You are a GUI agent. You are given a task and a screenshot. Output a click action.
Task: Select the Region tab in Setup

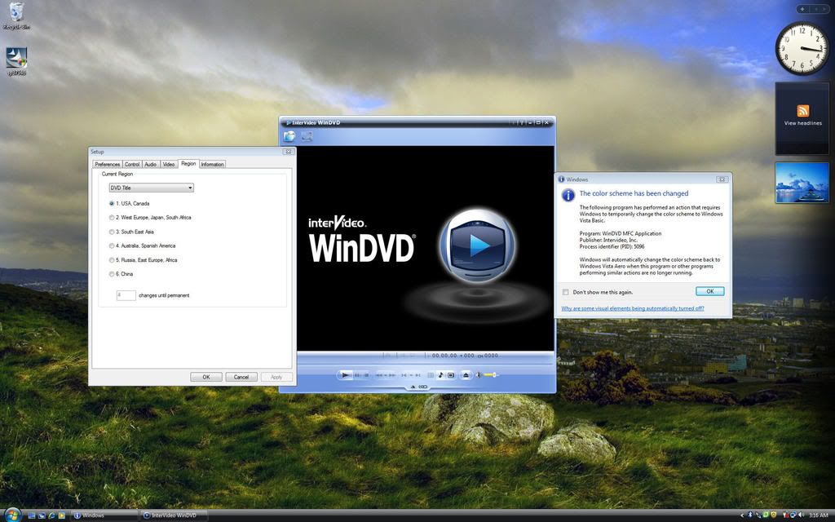188,163
